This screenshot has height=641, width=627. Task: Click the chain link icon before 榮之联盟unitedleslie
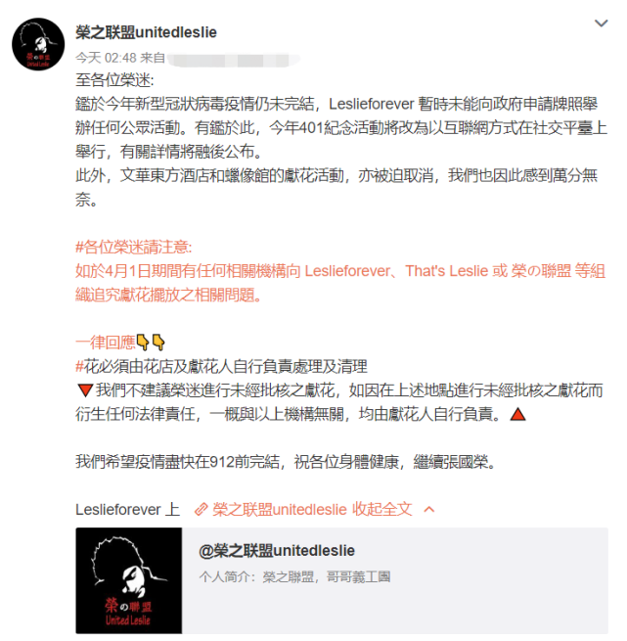pyautogui.click(x=201, y=509)
